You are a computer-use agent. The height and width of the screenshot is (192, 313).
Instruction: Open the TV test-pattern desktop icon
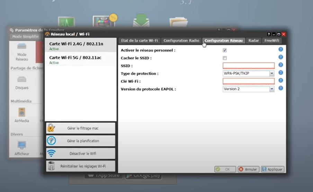tap(104, 21)
